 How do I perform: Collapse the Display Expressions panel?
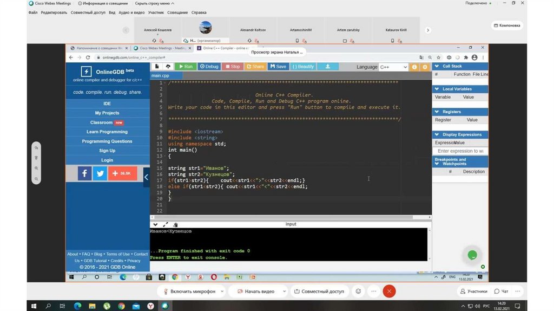[437, 134]
